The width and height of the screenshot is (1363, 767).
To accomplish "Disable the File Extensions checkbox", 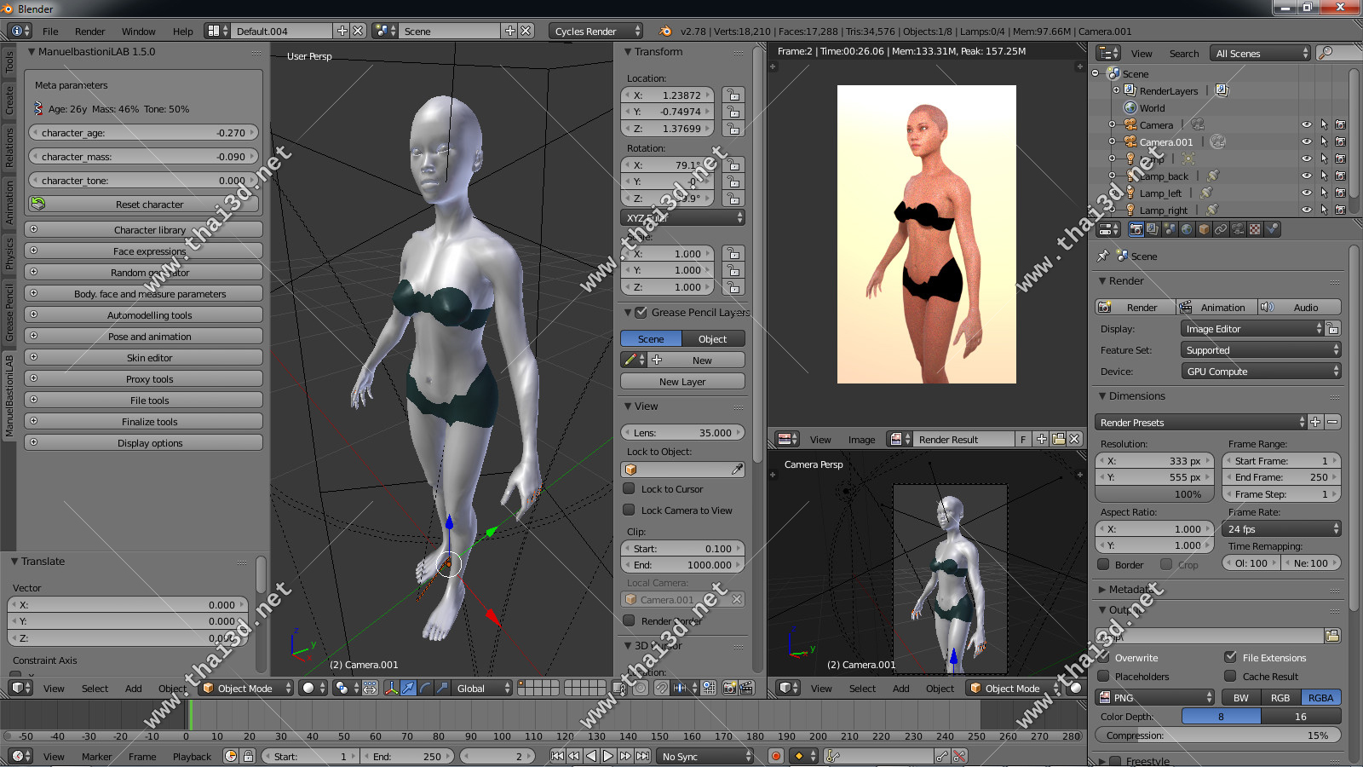I will tap(1230, 657).
